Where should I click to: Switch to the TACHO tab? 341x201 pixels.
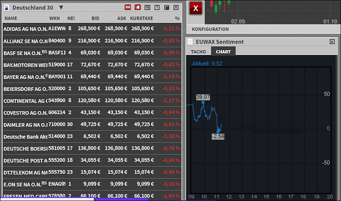coord(199,52)
